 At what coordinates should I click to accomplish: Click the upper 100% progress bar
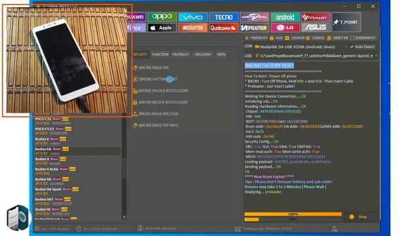293,214
